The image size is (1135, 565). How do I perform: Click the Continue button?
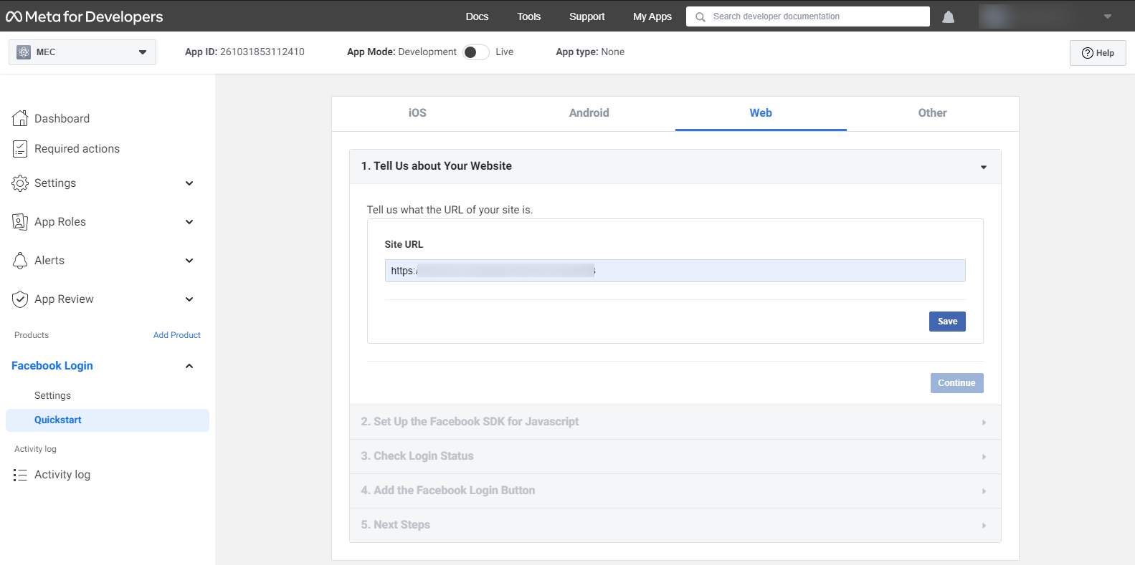[956, 383]
